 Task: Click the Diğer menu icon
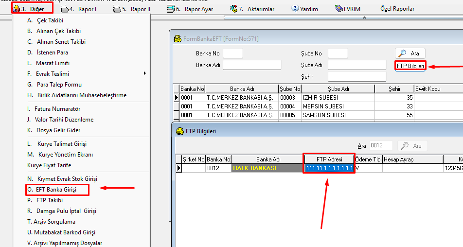pos(16,9)
